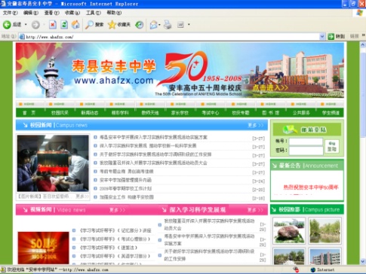Print the page with the printer icon
The width and height of the screenshot is (366, 274).
click(168, 25)
